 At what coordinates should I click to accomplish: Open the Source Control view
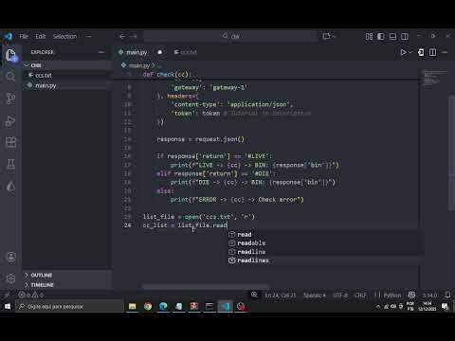[10, 99]
